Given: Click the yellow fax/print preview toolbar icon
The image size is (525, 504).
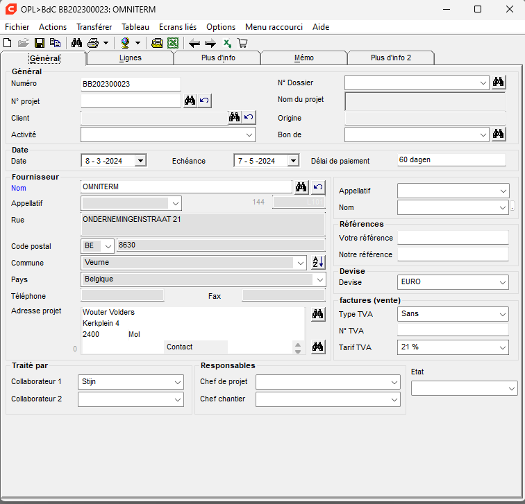Looking at the screenshot, I should click(x=157, y=43).
